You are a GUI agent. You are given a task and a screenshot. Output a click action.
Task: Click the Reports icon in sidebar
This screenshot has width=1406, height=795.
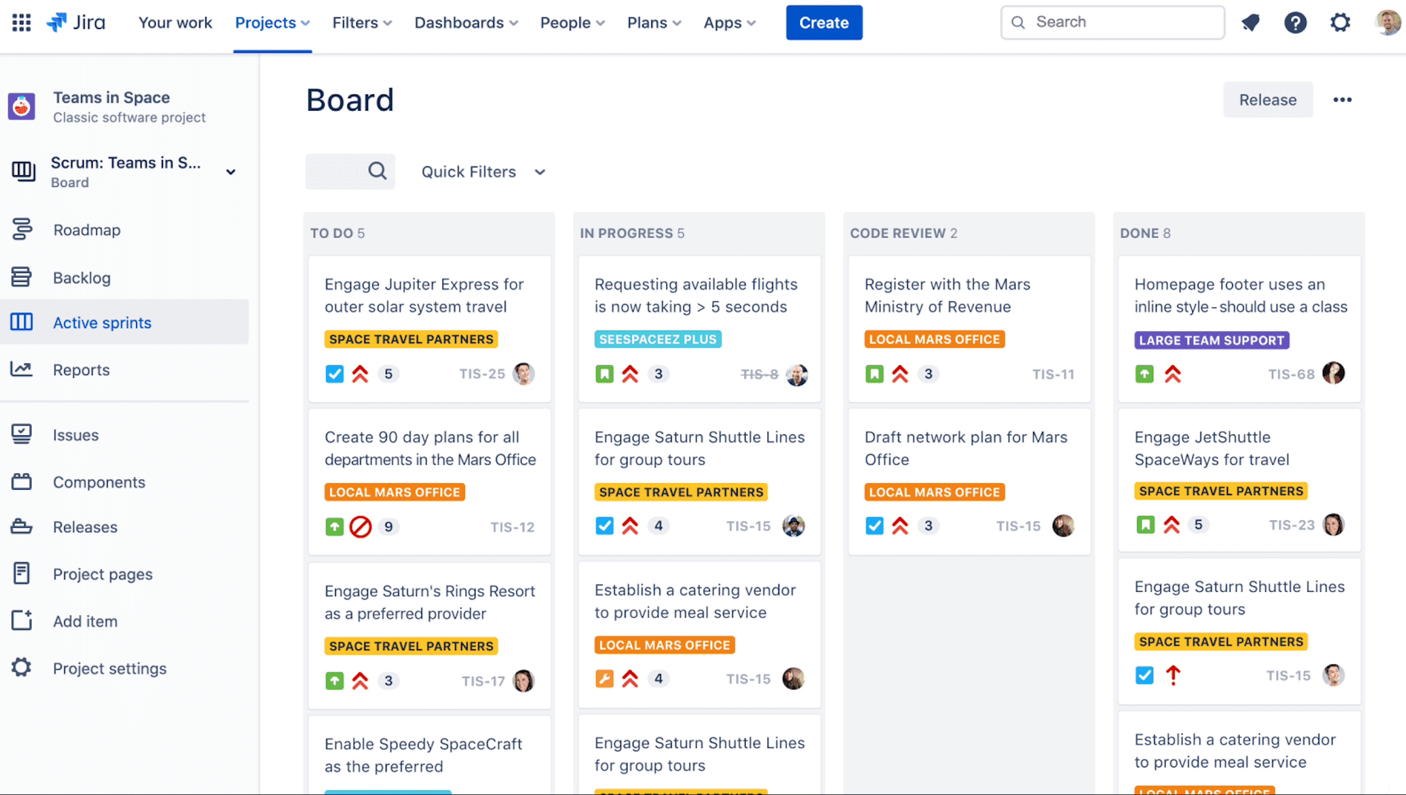(21, 370)
